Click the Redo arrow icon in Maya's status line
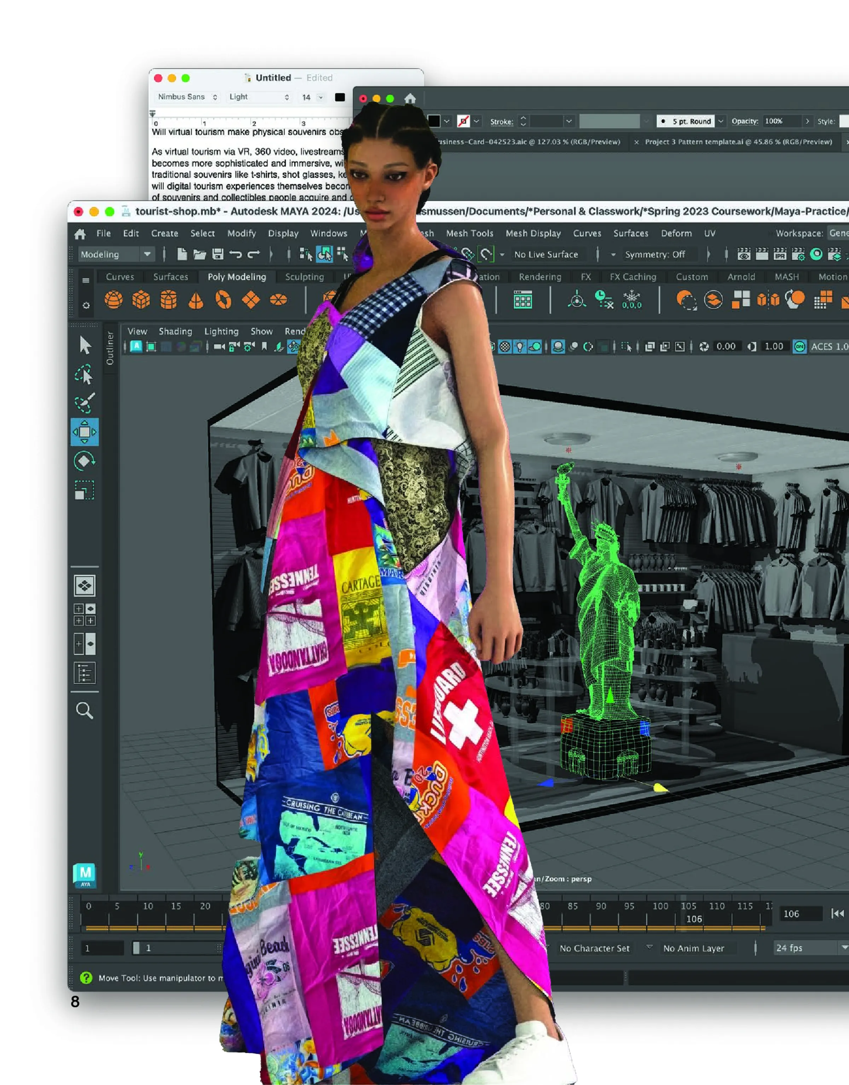Image resolution: width=849 pixels, height=1085 pixels. [254, 254]
